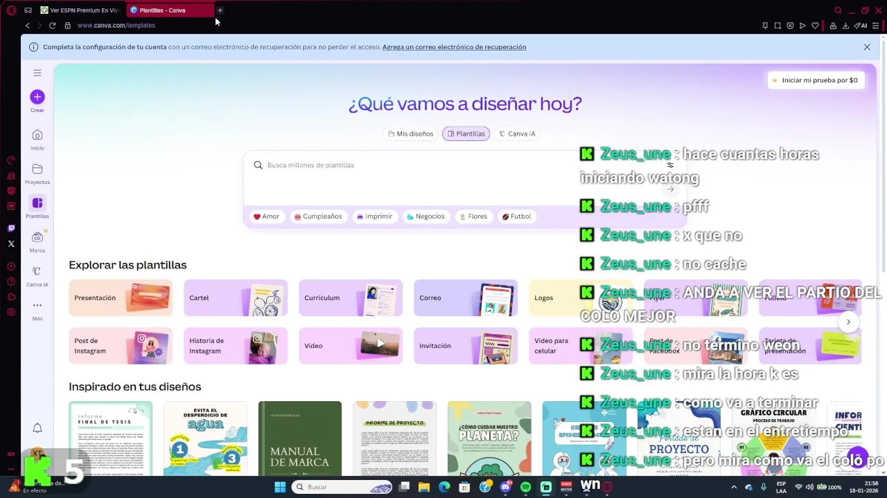The width and height of the screenshot is (887, 498).
Task: Open Correo template category
Action: (x=466, y=297)
